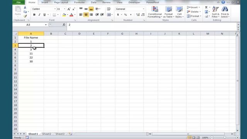This screenshot has height=139, width=247.
Task: Toggle Top Align
Action: [x=81, y=9]
